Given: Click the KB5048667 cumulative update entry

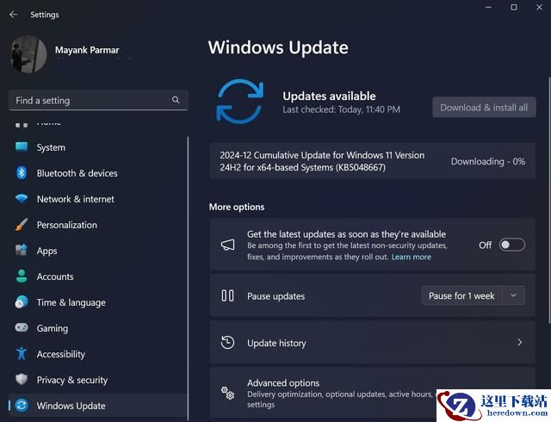Looking at the screenshot, I should (x=373, y=161).
